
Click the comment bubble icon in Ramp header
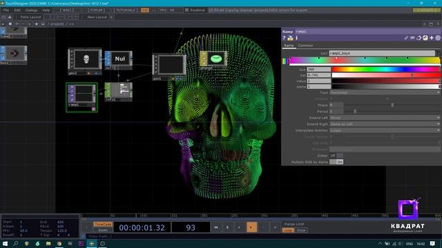click(x=412, y=38)
